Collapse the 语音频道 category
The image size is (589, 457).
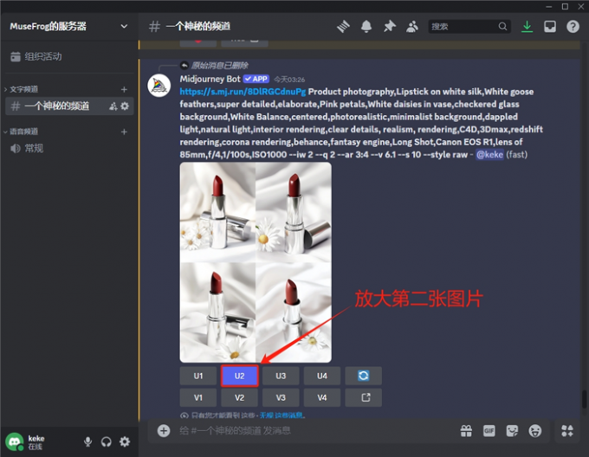[22, 132]
